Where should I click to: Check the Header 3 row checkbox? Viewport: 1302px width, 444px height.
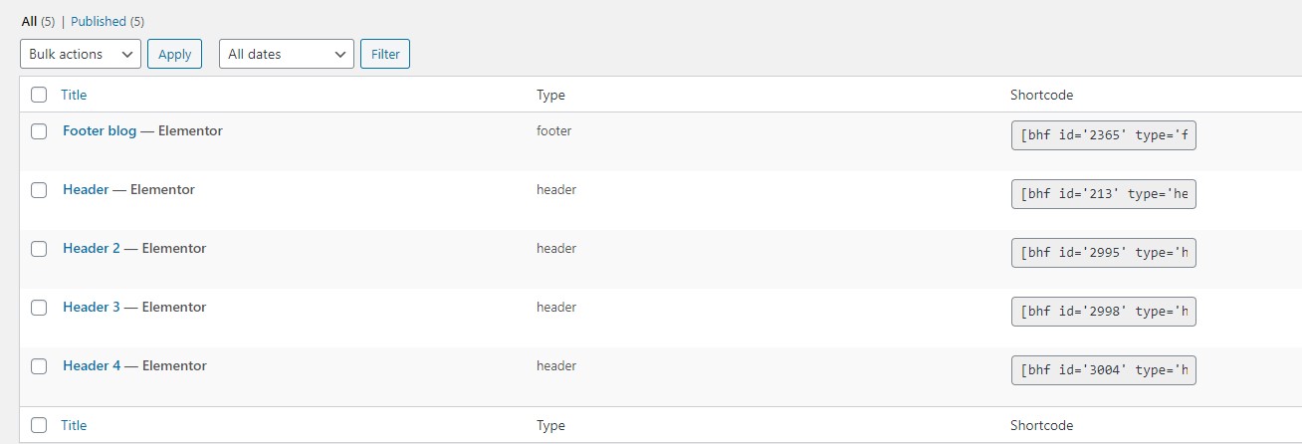click(39, 308)
